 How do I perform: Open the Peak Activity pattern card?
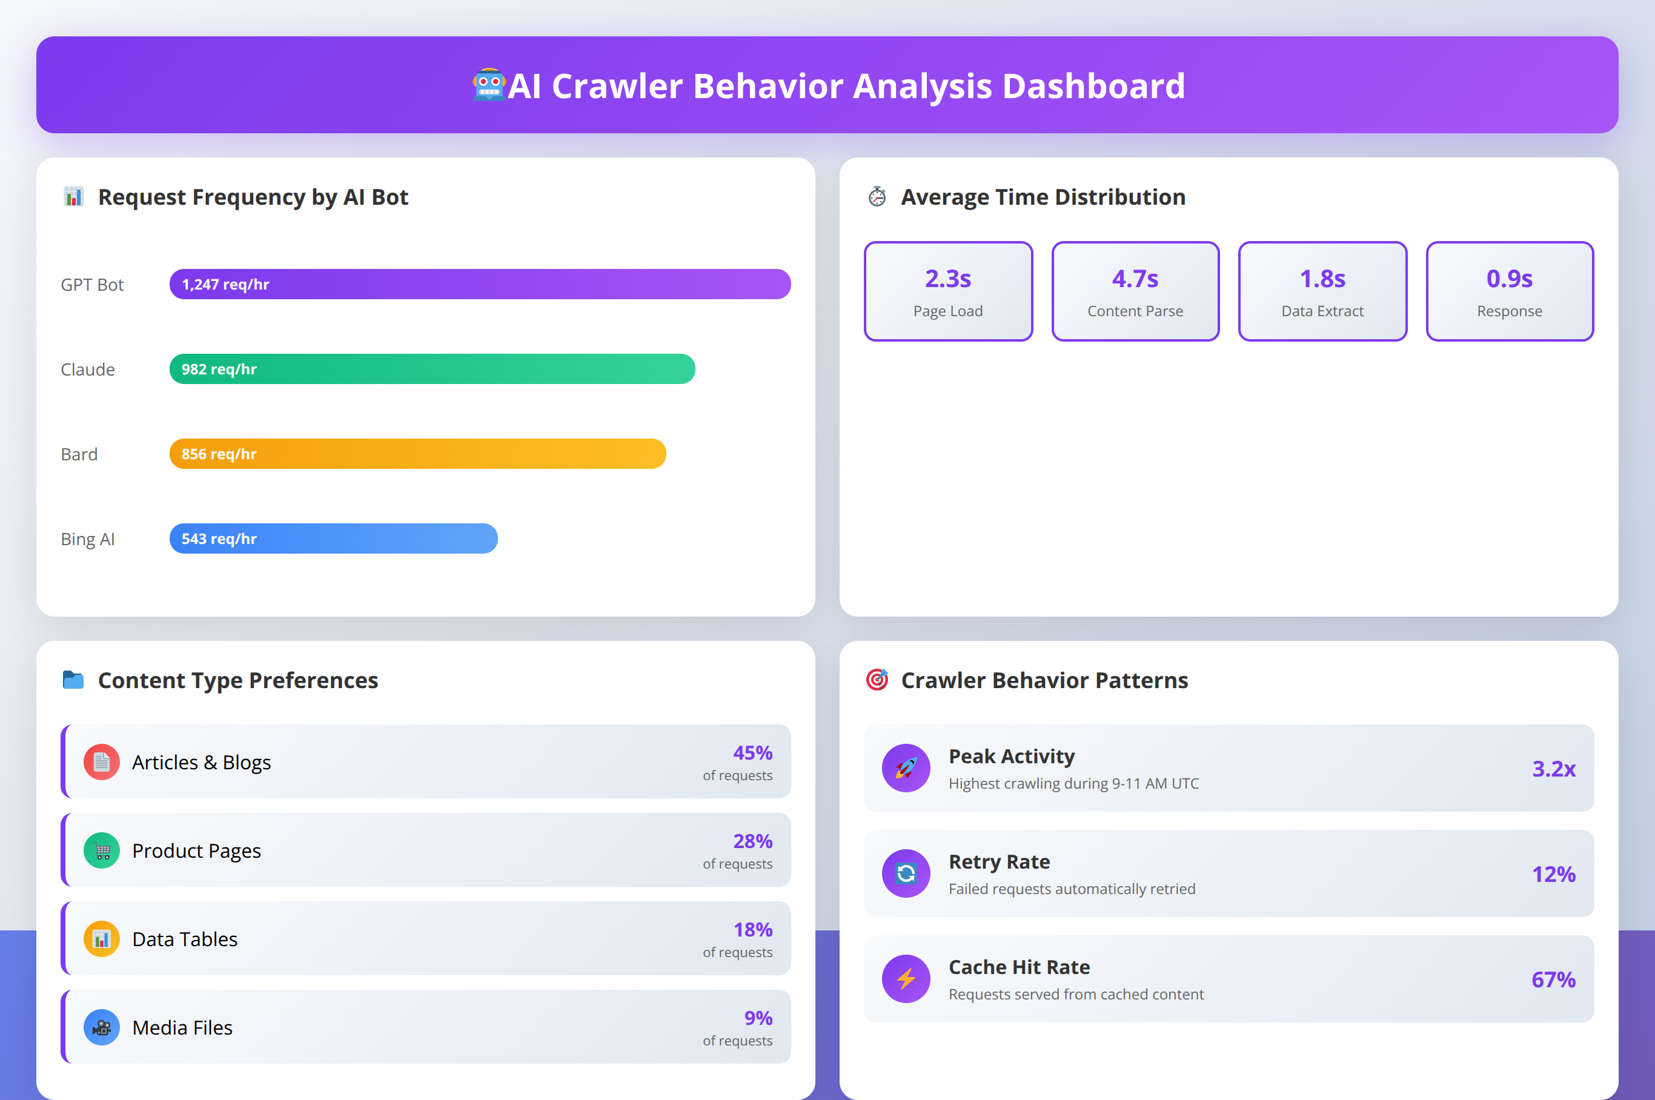(x=1229, y=768)
